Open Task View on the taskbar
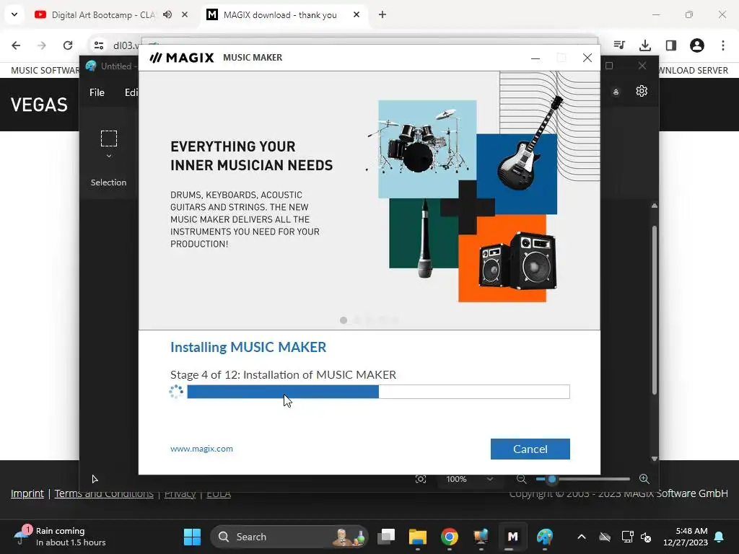The width and height of the screenshot is (739, 554). coord(387,537)
